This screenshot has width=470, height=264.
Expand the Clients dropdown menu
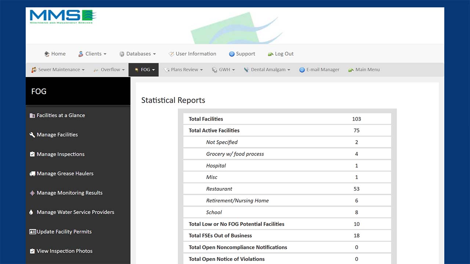pos(93,54)
